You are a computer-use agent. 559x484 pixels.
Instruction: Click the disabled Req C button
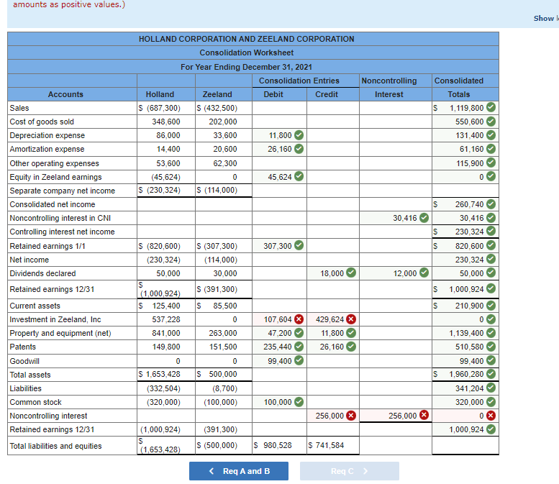pos(350,471)
